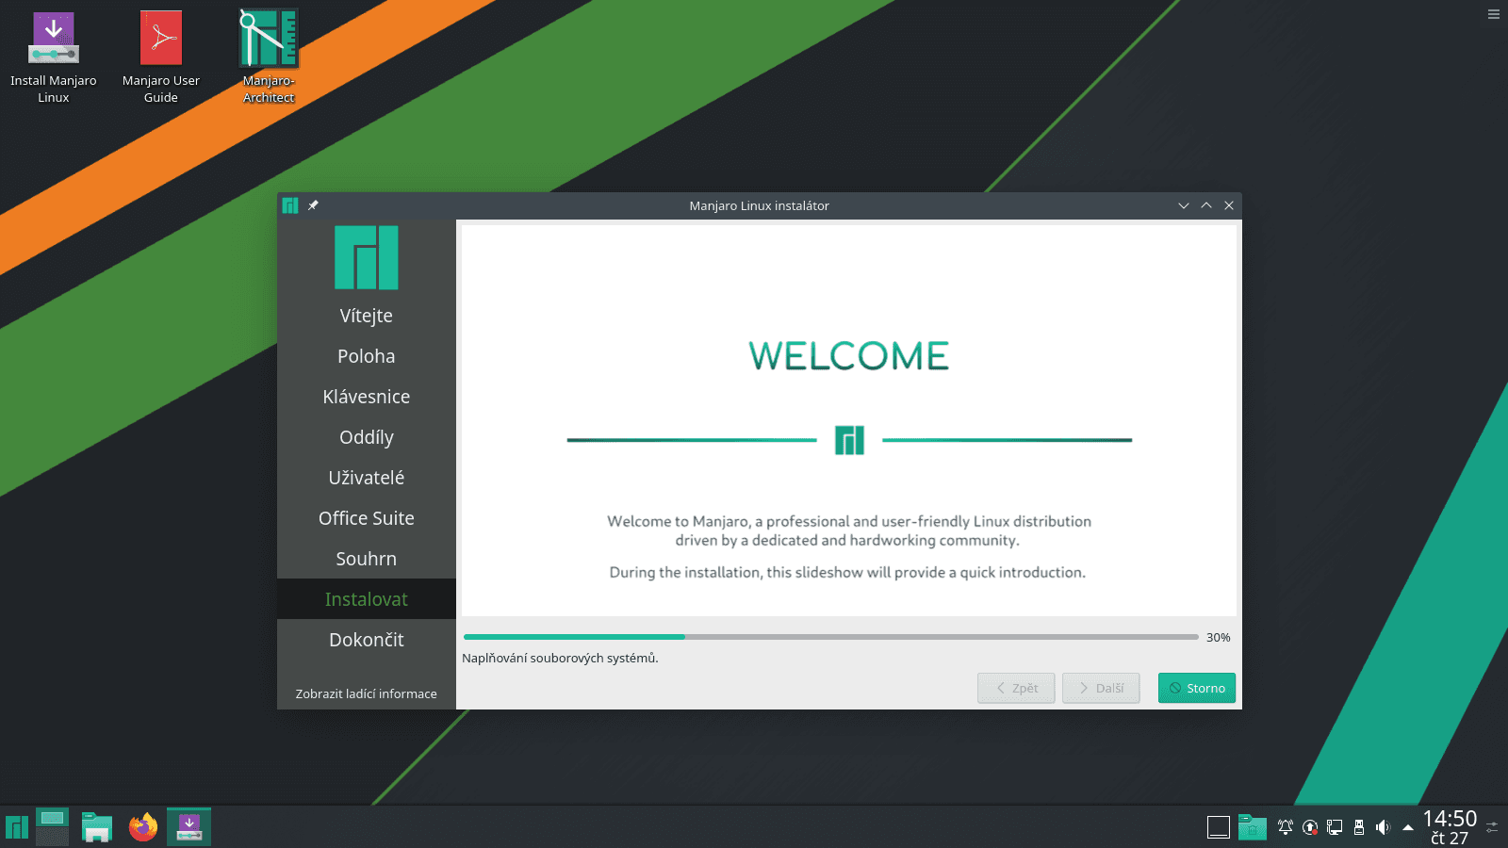1508x848 pixels.
Task: Click the installation progress bar at 30%
Action: pos(829,637)
